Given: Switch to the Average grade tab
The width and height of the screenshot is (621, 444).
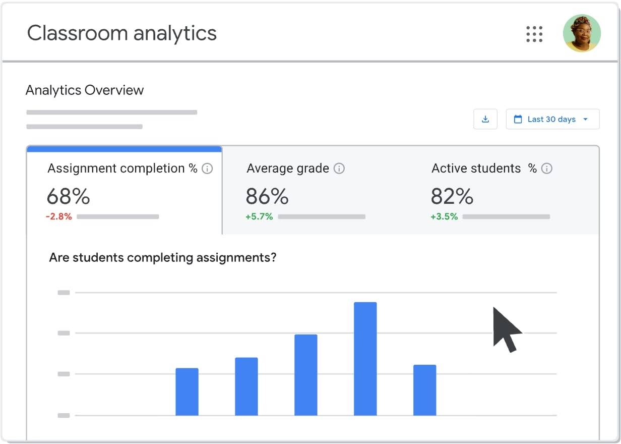Looking at the screenshot, I should (315, 191).
